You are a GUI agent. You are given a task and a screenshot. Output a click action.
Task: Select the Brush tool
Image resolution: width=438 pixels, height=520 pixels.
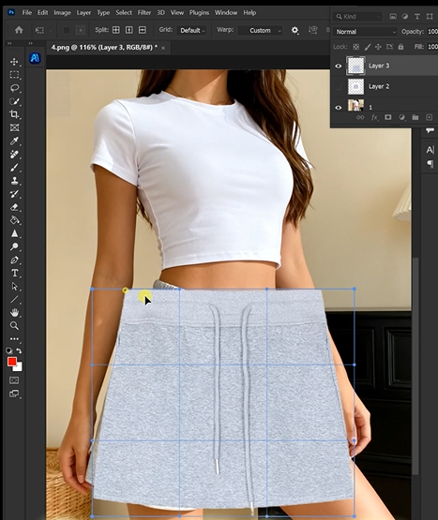[x=14, y=168]
